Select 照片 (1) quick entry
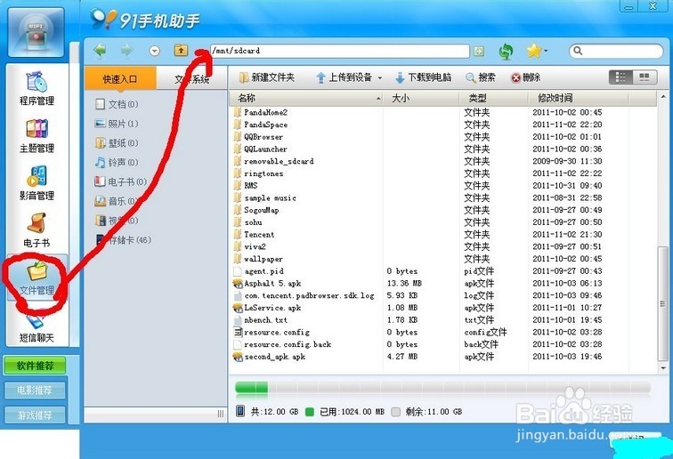673x459 pixels. point(117,124)
